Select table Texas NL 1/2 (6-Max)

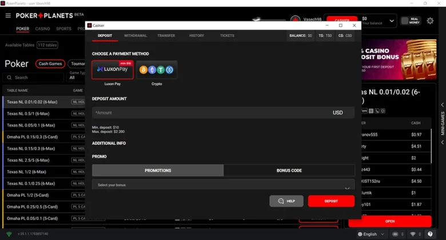click(26, 172)
